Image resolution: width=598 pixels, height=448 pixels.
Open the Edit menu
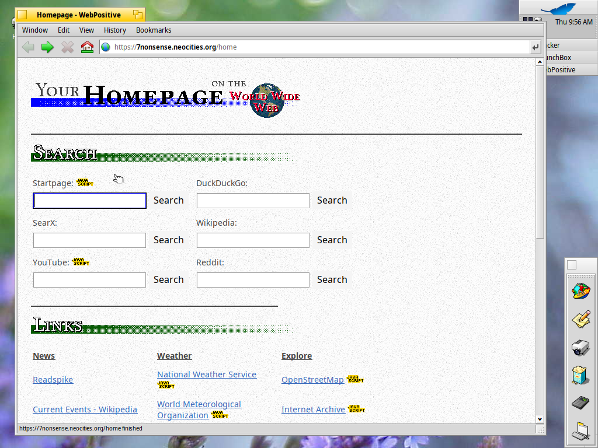[64, 30]
